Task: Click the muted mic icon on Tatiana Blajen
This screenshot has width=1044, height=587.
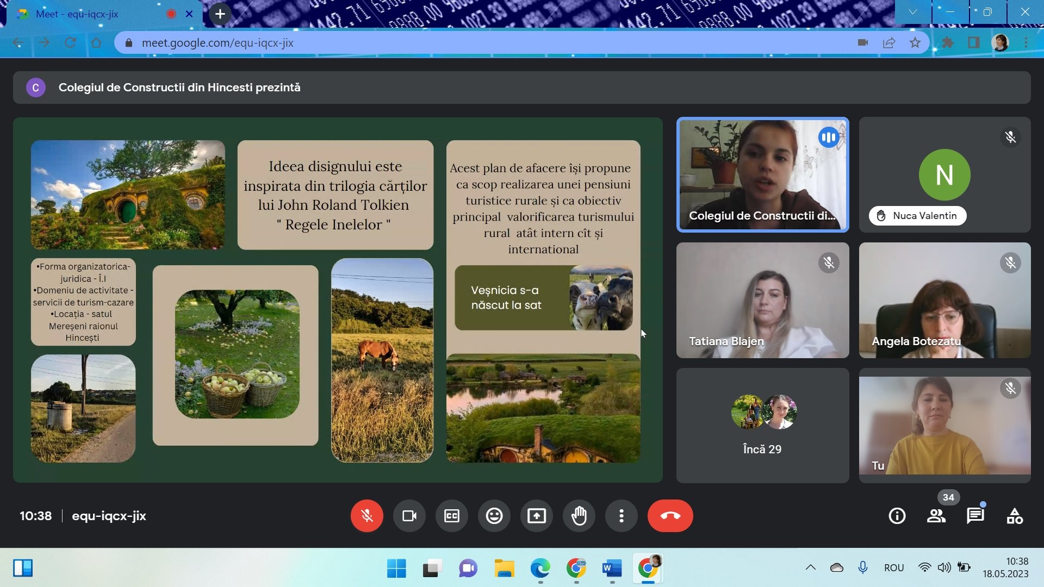Action: pos(829,263)
